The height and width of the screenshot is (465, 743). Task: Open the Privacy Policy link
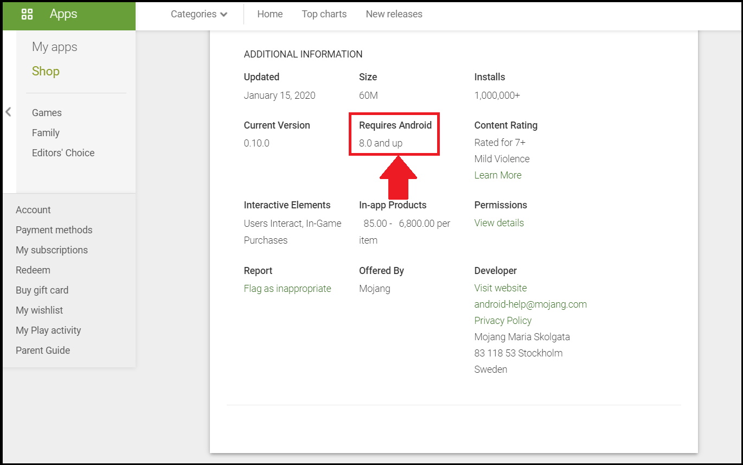tap(503, 321)
